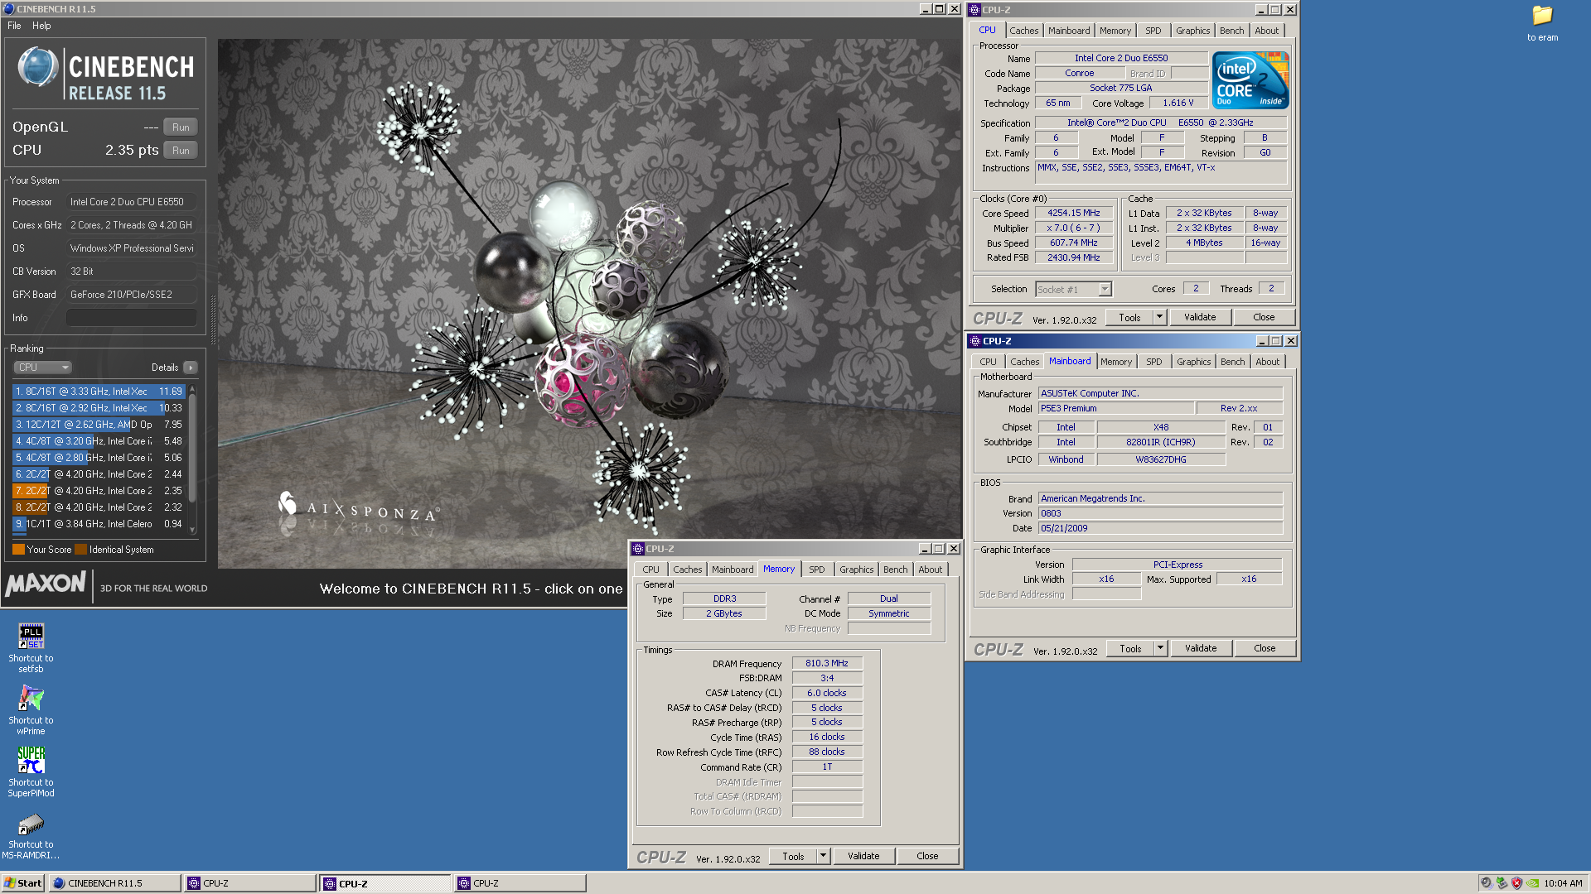Open the Windows Start menu
Viewport: 1591px width, 894px height.
point(23,883)
